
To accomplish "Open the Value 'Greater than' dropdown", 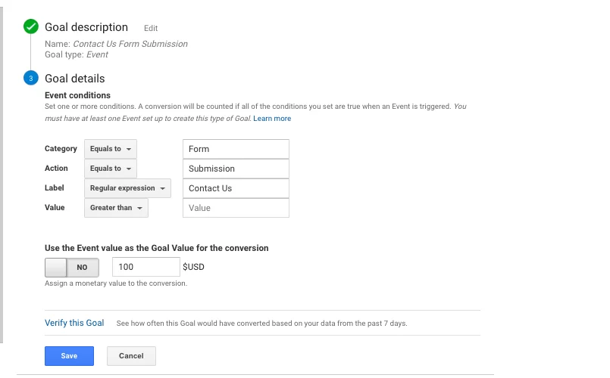I will coord(117,208).
